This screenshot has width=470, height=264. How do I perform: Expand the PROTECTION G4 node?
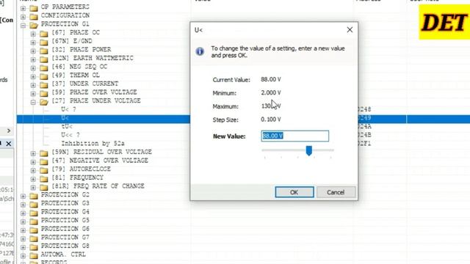pyautogui.click(x=23, y=213)
